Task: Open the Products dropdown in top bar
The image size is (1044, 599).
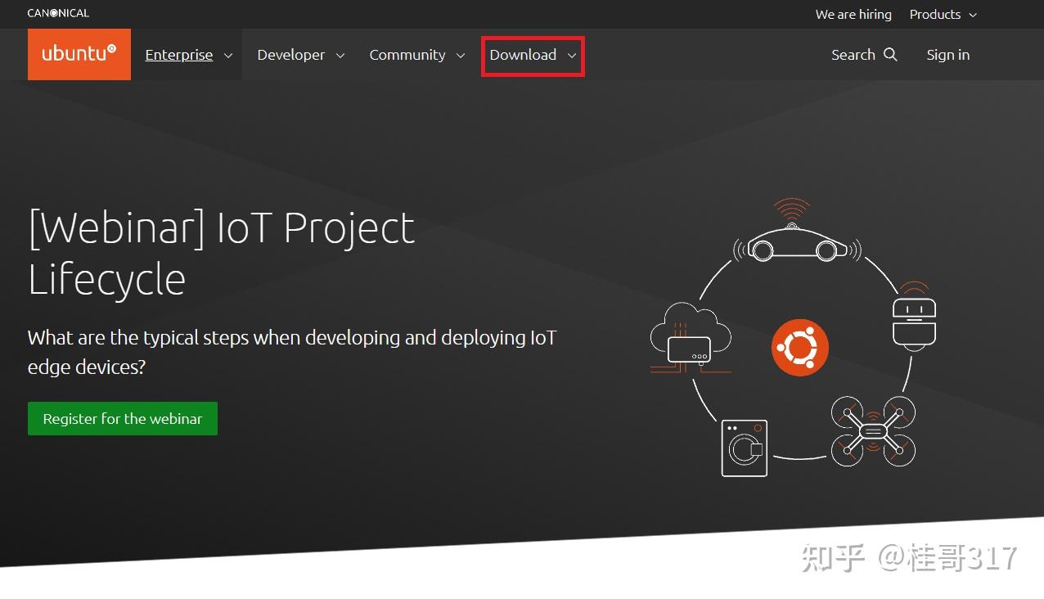Action: point(943,15)
